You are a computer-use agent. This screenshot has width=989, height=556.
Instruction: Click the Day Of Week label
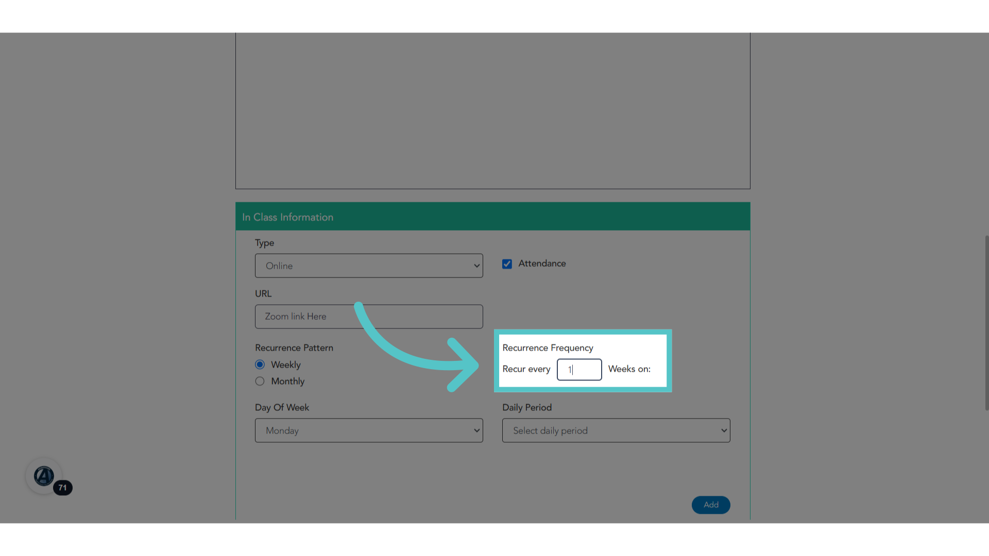282,408
